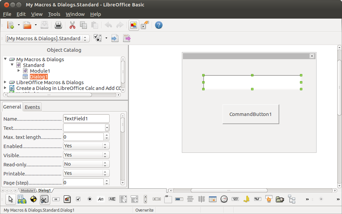The image size is (342, 214).
Task: Switch to the Module1 tab
Action: 28,190
